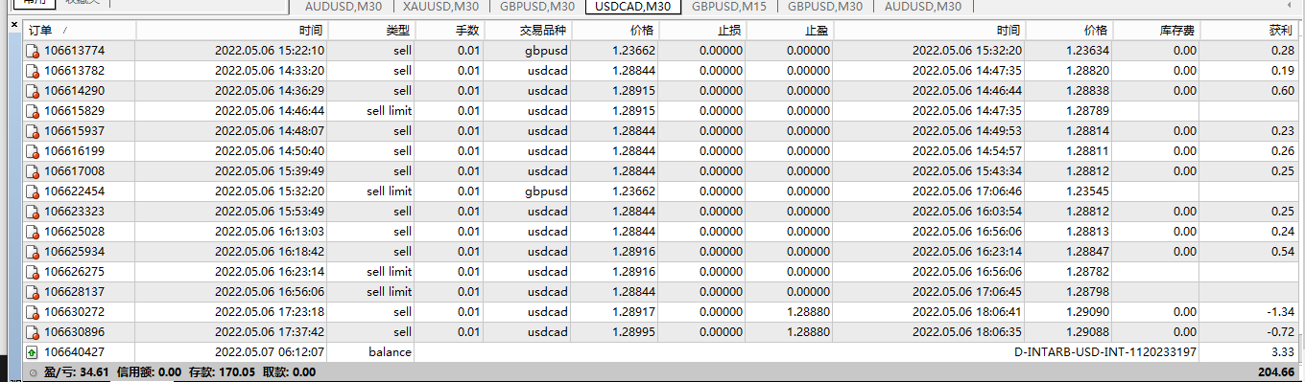Click close time 2022.05.06 18:06:41

967,312
